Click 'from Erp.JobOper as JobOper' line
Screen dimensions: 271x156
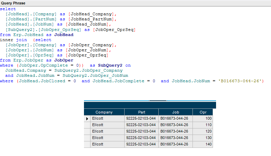(37, 60)
